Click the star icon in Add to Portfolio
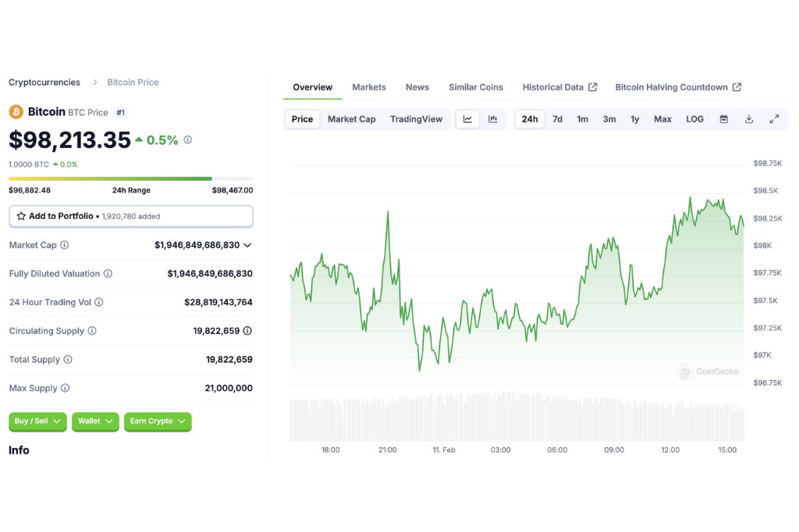The image size is (799, 532). tap(21, 217)
